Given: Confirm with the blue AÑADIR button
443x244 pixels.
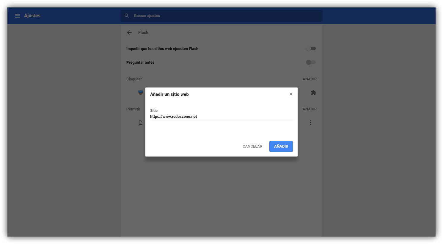Looking at the screenshot, I should coord(281,146).
